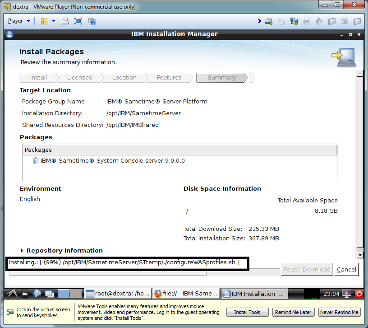Click the Packages column header
368x328 pixels.
pos(179,150)
